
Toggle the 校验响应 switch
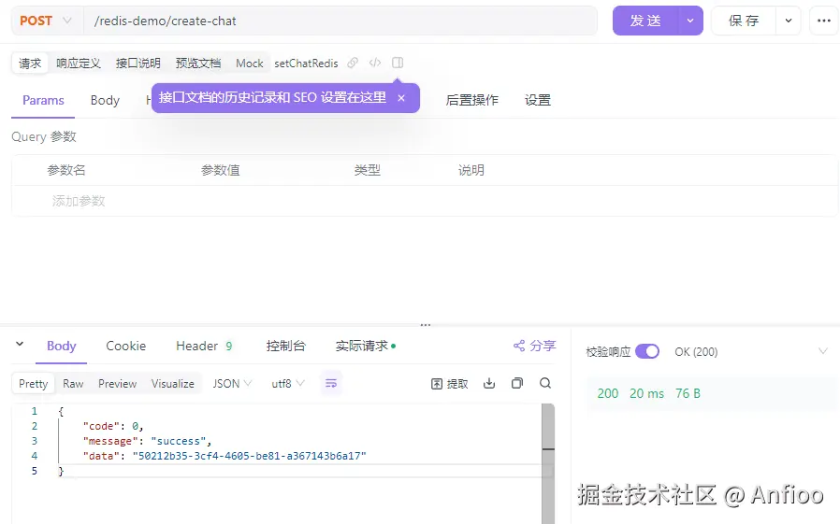click(x=647, y=351)
